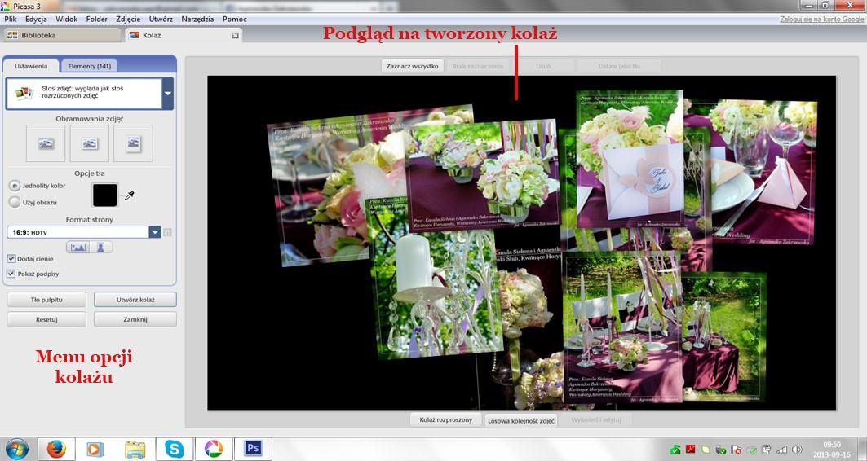Click the Zamknij button
Image resolution: width=867 pixels, height=461 pixels.
click(x=135, y=319)
